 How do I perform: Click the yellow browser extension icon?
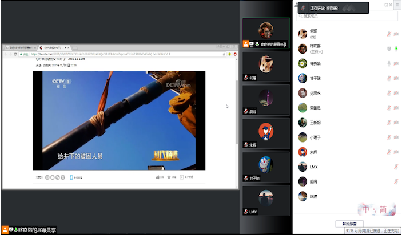(229, 54)
